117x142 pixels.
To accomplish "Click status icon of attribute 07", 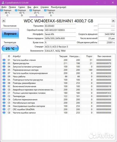I will [x=4, y=73].
